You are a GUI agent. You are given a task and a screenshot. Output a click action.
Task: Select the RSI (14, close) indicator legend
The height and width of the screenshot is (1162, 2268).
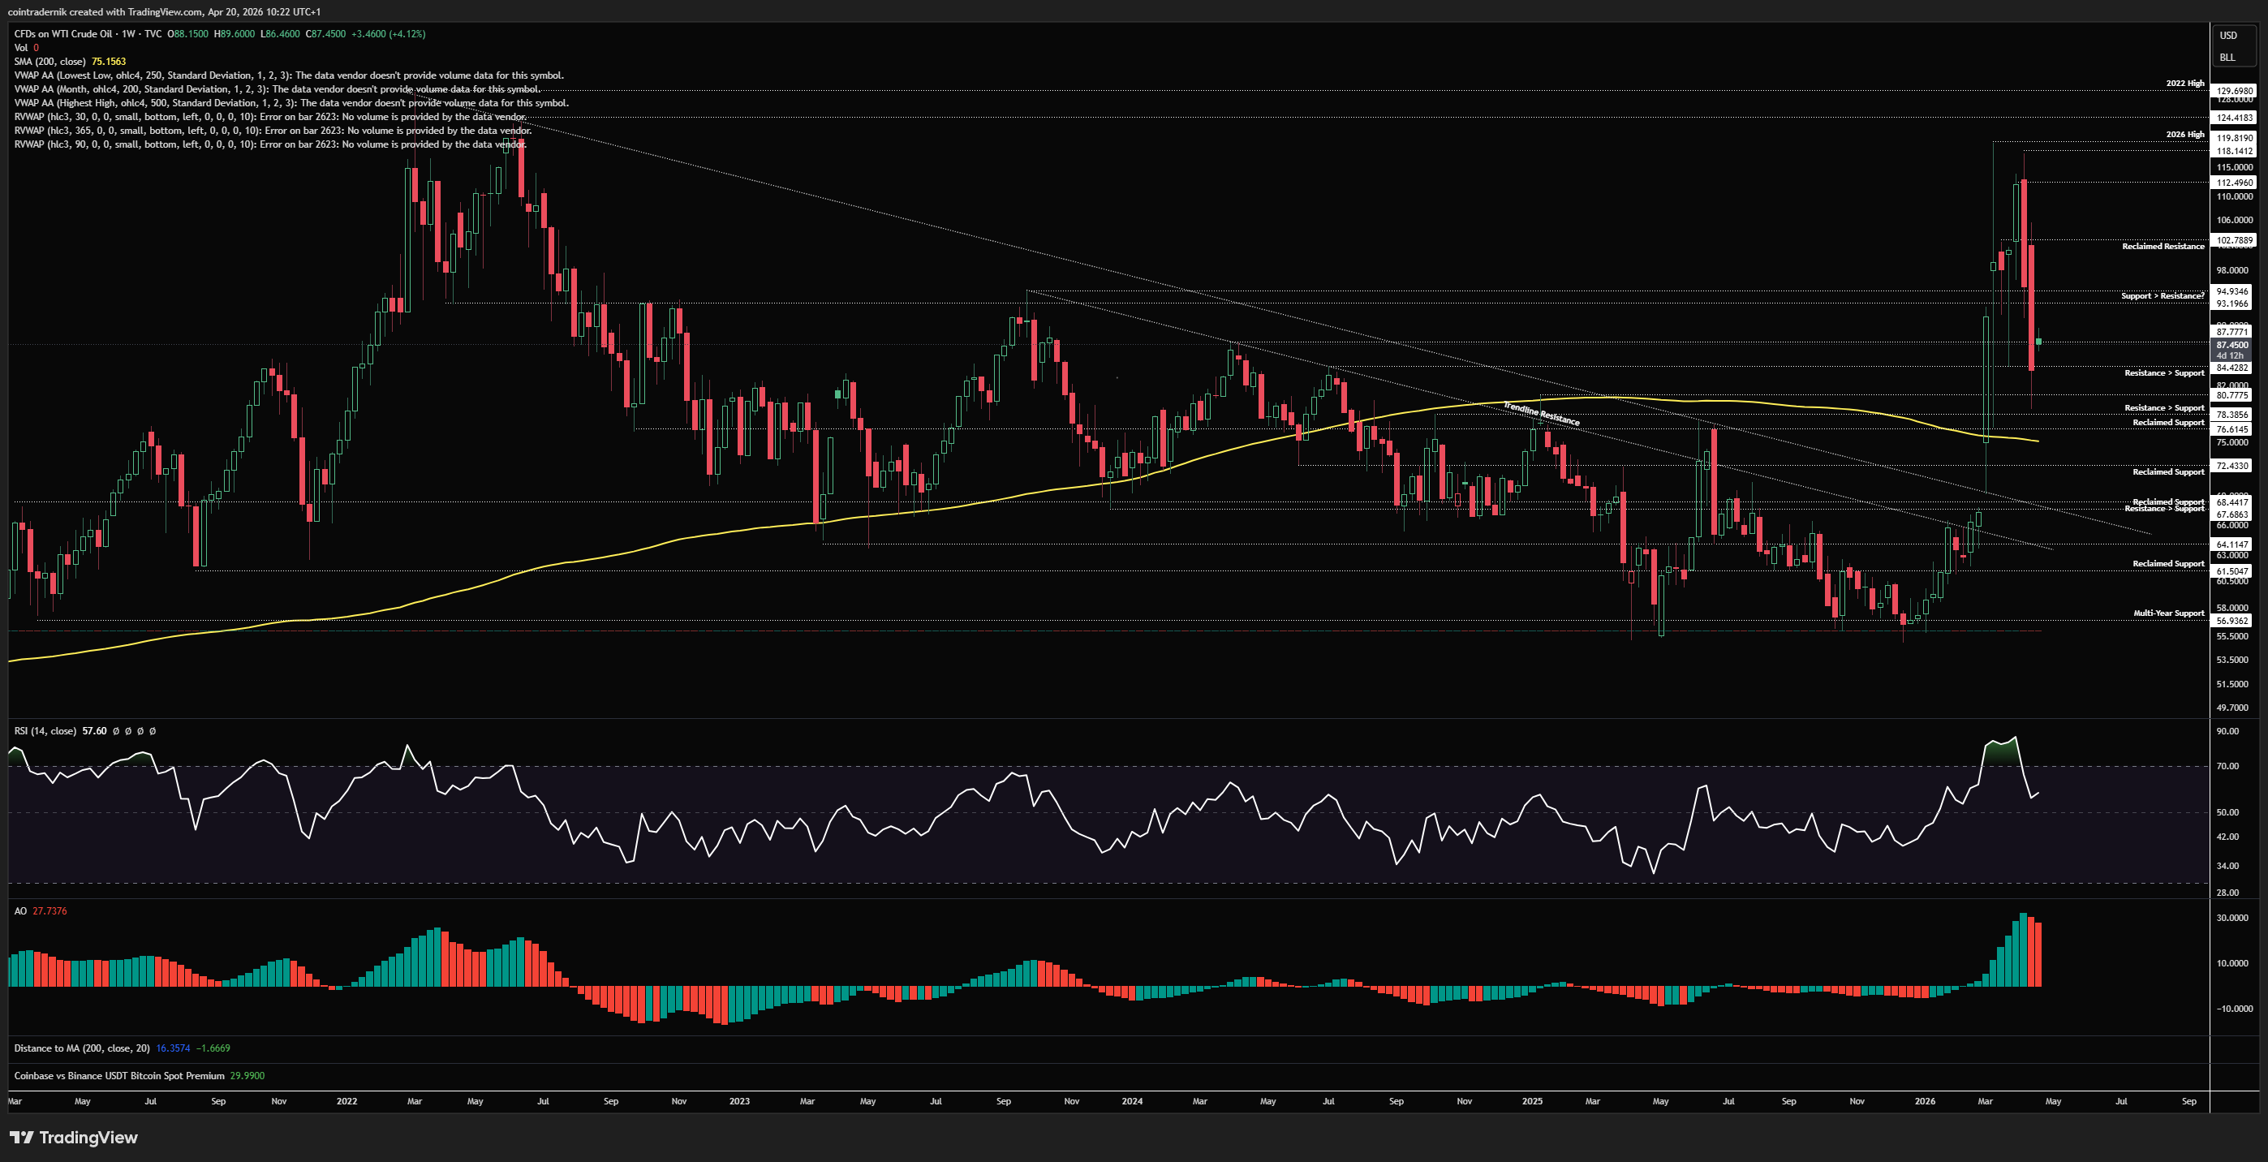click(45, 730)
